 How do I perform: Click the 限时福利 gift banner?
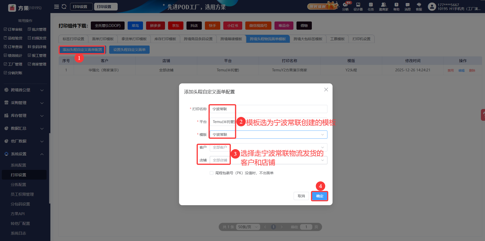tap(323, 6)
